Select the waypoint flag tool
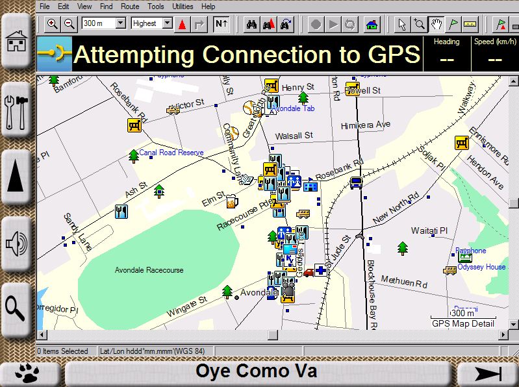Viewport: 519px width, 387px height. coord(453,24)
